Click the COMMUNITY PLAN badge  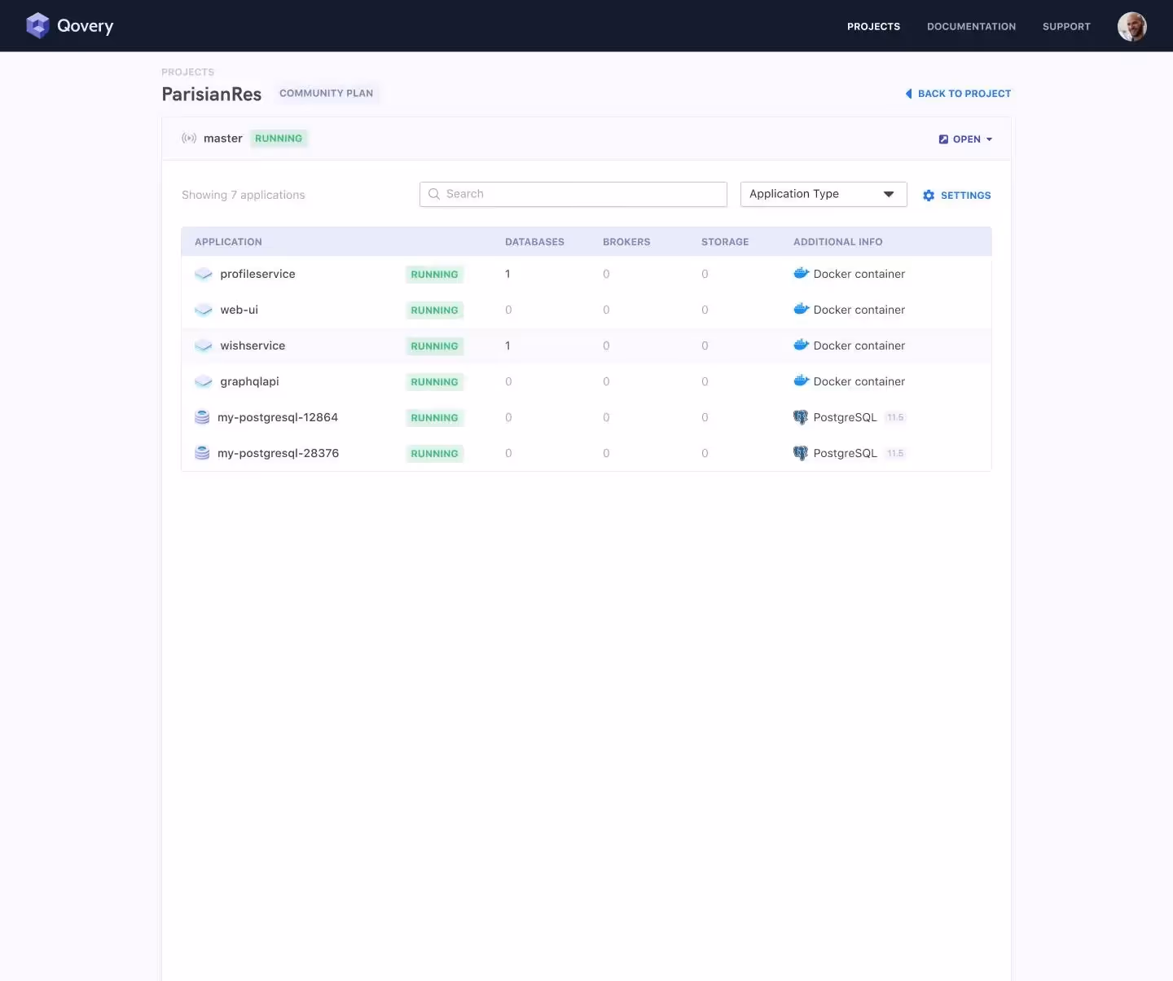327,93
